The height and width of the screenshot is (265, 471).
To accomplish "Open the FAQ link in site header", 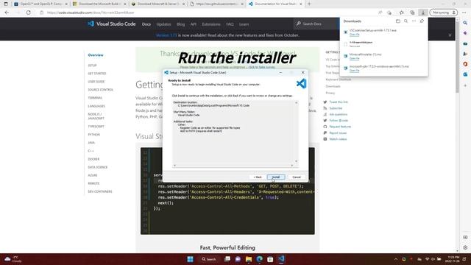I will [230, 24].
